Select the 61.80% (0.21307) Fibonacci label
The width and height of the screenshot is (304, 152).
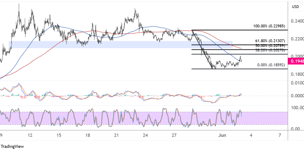270,41
